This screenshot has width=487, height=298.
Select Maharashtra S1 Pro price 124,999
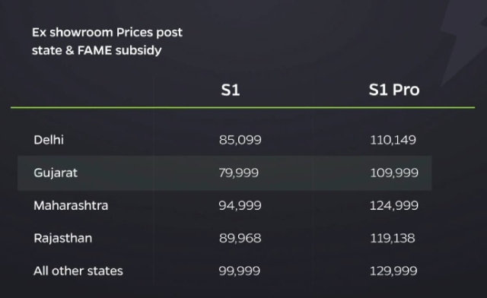(x=394, y=205)
